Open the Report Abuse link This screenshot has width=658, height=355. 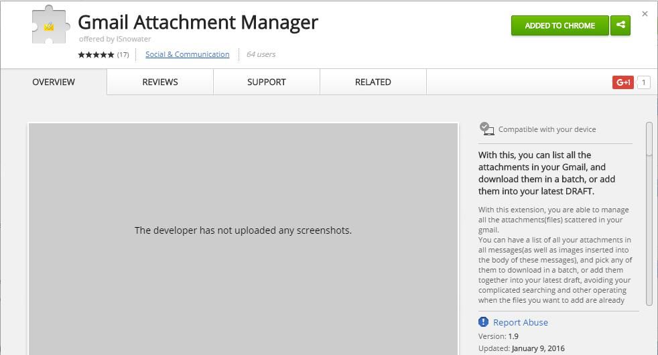tap(521, 322)
